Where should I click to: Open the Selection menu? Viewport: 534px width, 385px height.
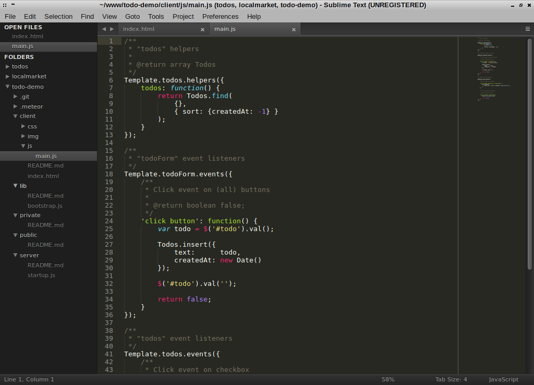click(58, 16)
